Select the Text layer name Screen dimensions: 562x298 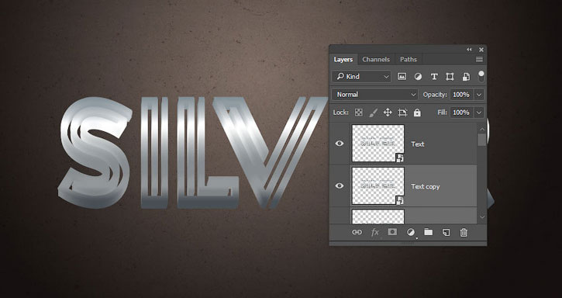(x=418, y=144)
